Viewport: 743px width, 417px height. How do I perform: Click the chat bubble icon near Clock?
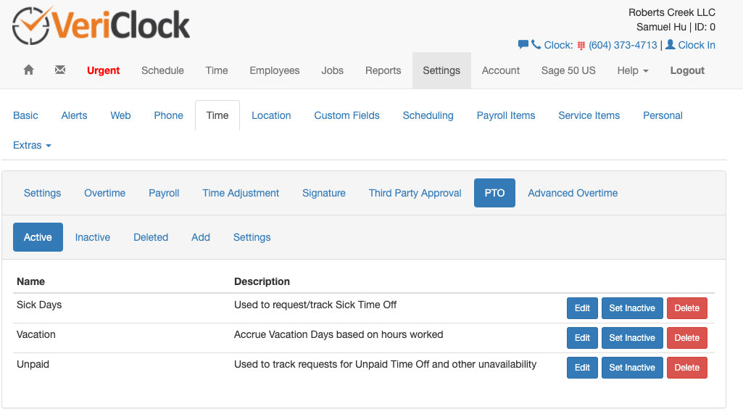click(x=523, y=45)
